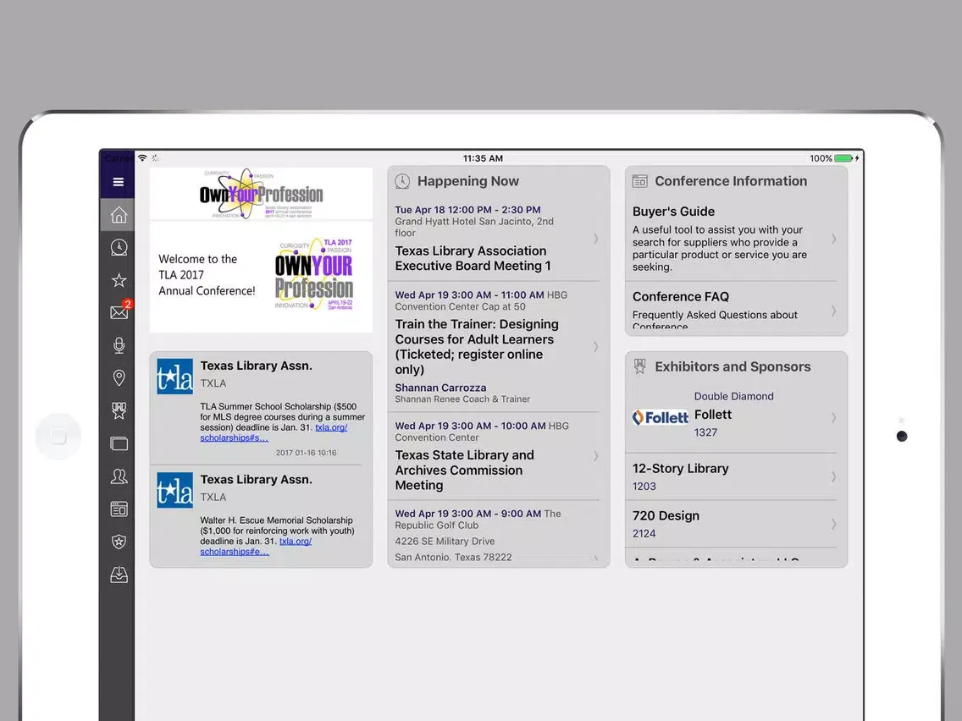Open speaker Shannan Carrozza
This screenshot has height=721, width=962.
[x=440, y=388]
